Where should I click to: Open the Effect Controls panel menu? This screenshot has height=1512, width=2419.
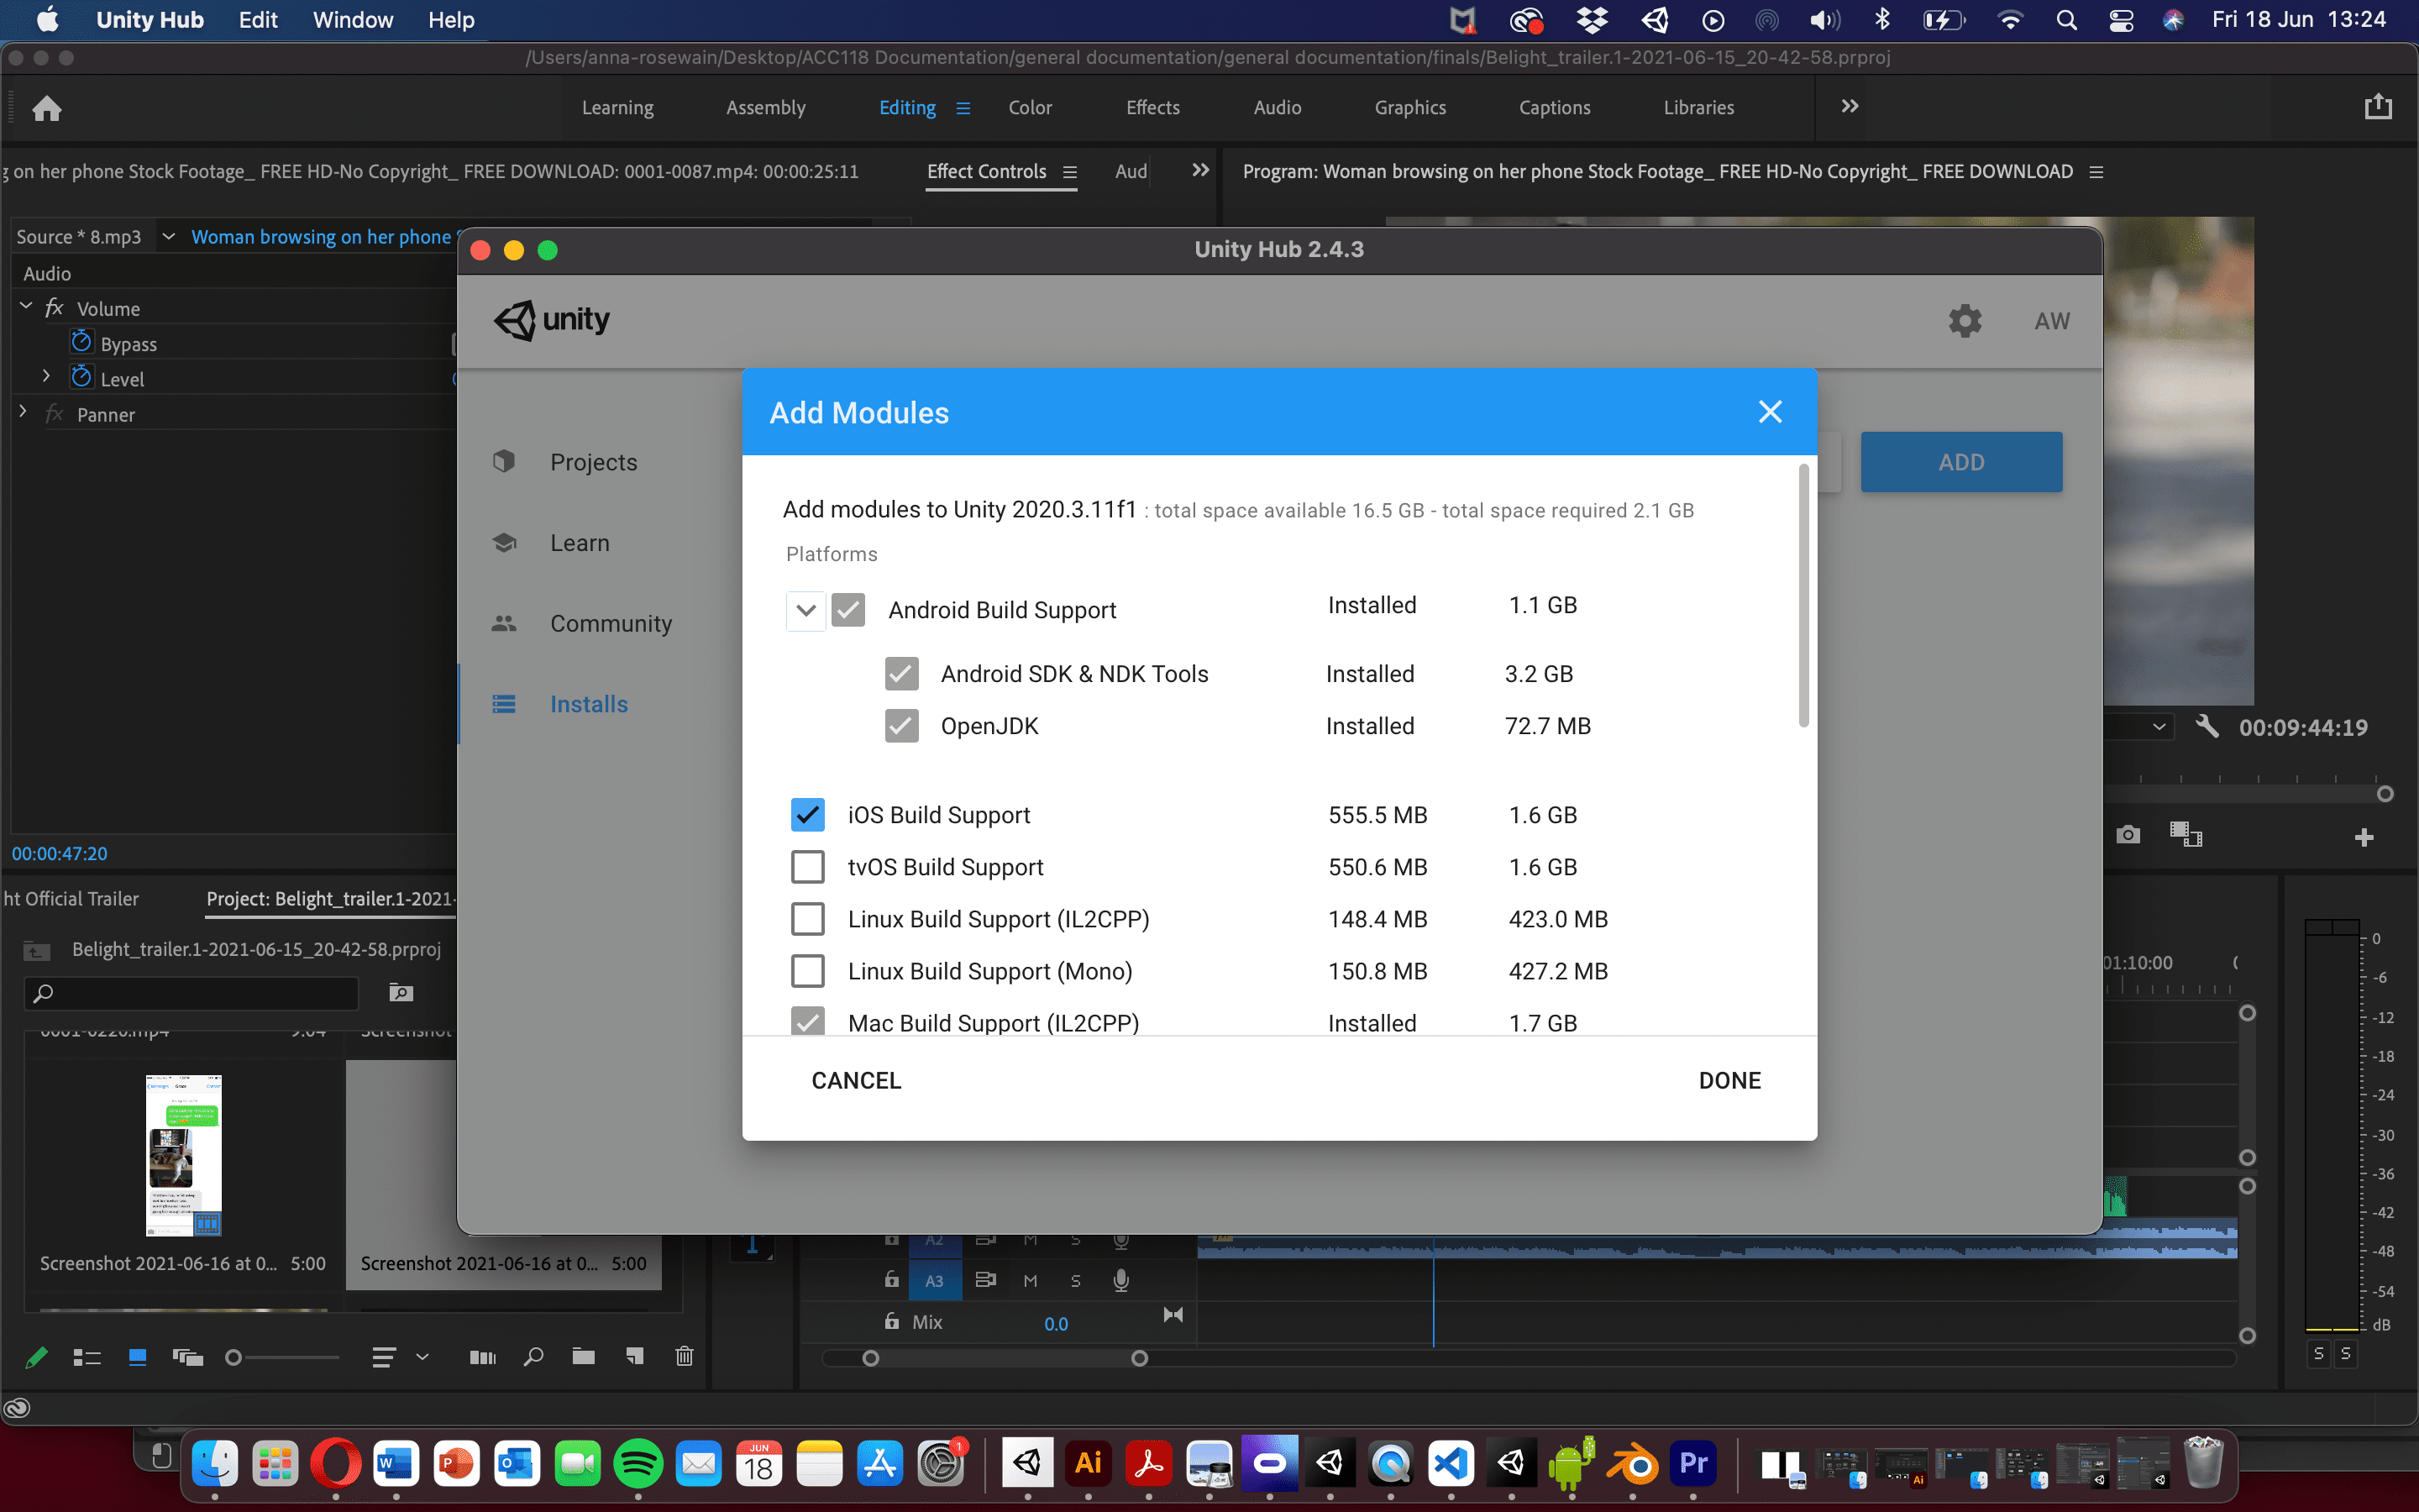(1069, 172)
